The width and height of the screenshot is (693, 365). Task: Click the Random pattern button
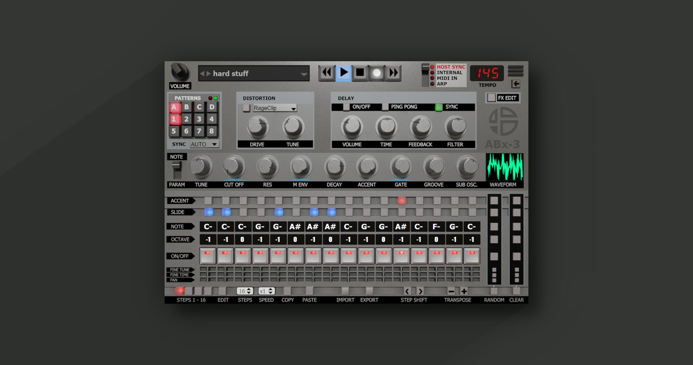pyautogui.click(x=494, y=291)
